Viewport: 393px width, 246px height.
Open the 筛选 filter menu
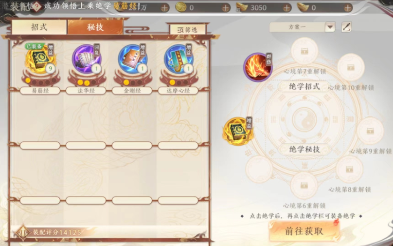(x=188, y=30)
